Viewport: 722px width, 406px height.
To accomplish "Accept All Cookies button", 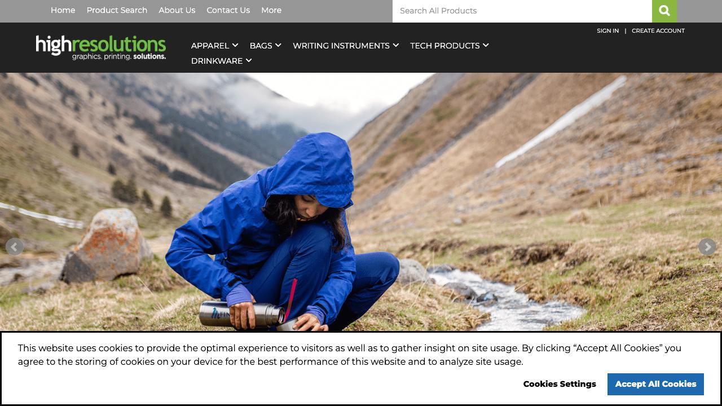I will click(655, 384).
